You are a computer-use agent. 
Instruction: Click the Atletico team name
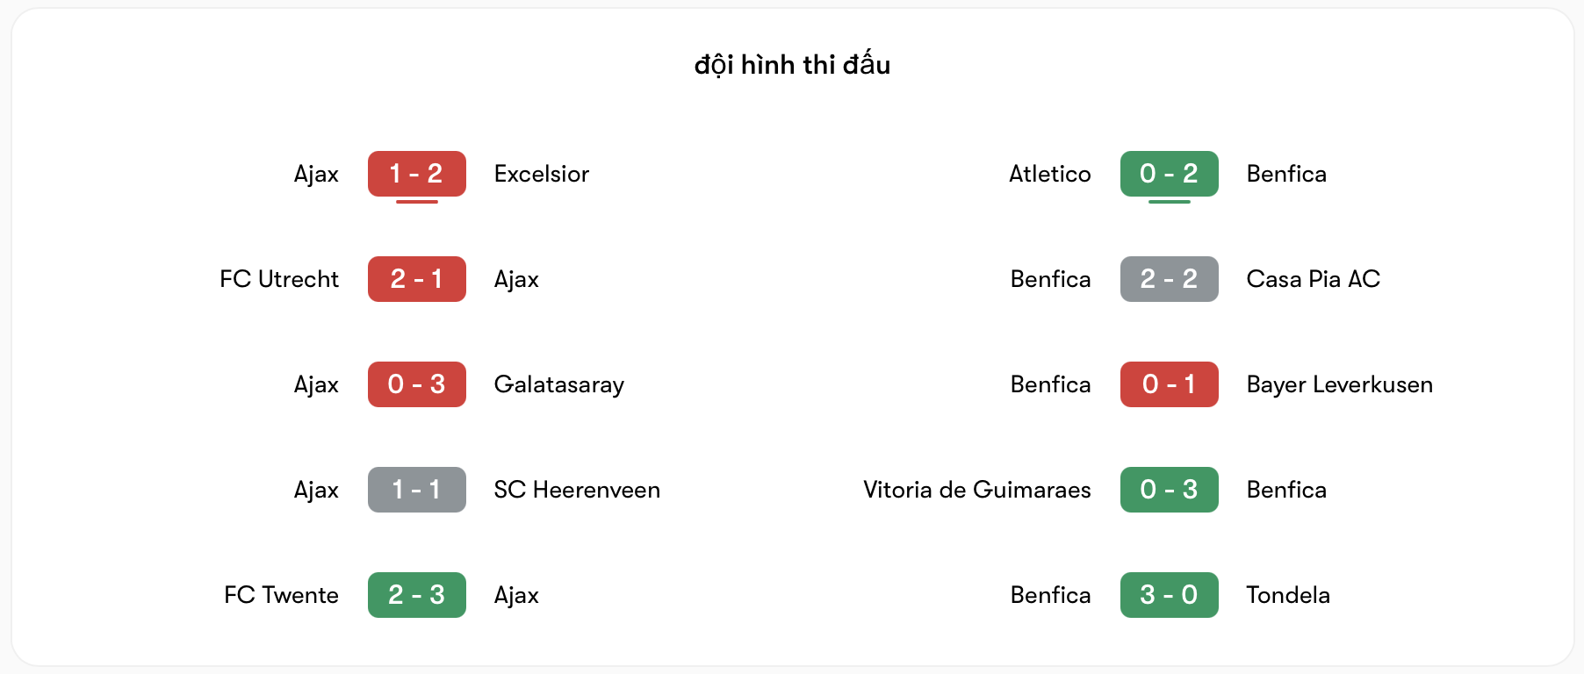point(1049,174)
